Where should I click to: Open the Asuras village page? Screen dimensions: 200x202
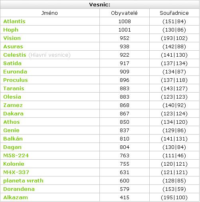coord(13,47)
